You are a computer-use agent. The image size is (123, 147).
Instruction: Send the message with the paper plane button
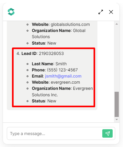(x=107, y=133)
